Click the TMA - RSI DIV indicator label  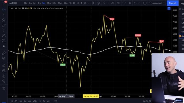click(x=15, y=8)
